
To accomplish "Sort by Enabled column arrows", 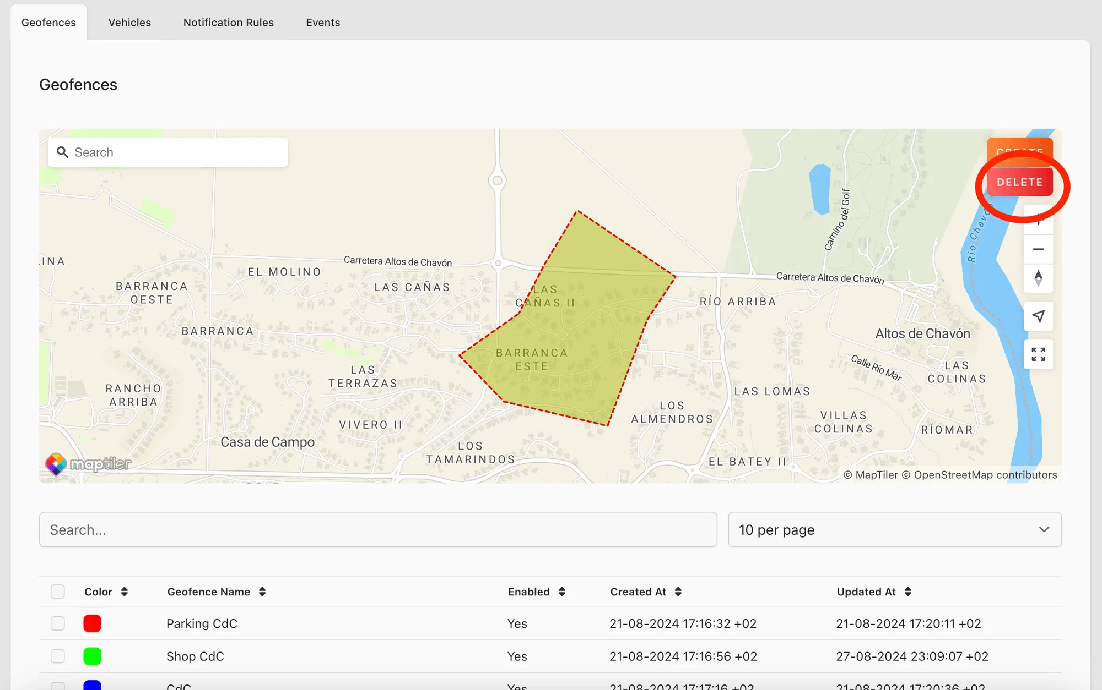I will click(x=562, y=592).
